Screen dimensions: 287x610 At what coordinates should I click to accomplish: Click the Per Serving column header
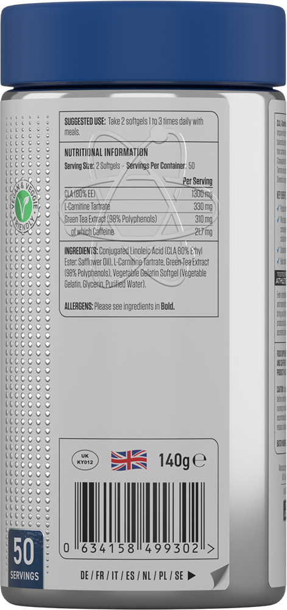(197, 181)
